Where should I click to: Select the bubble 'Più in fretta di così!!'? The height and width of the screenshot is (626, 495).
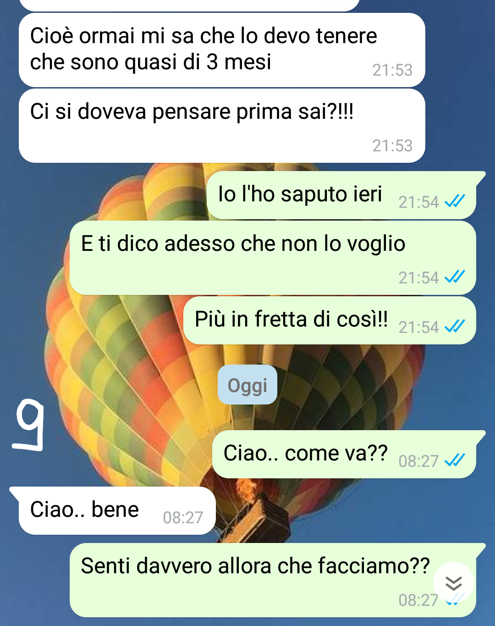pos(330,320)
